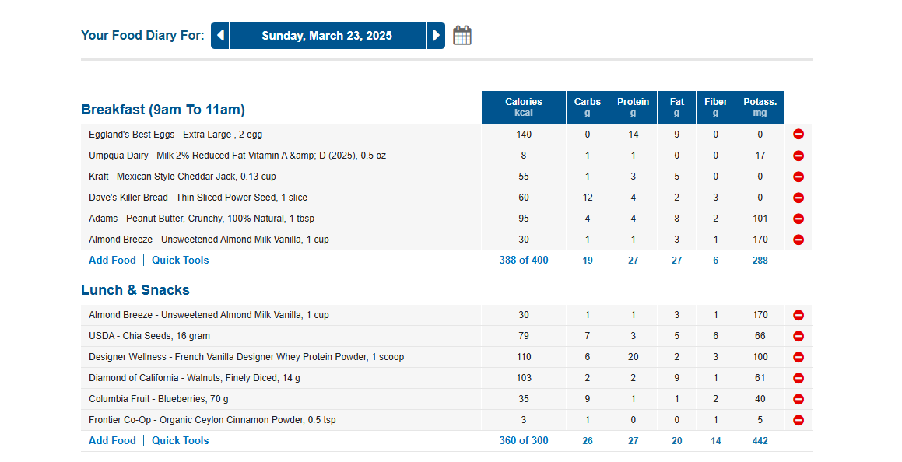Viewport: 902px width, 462px height.
Task: Open the breakfast Almond Breeze entry
Action: point(209,240)
